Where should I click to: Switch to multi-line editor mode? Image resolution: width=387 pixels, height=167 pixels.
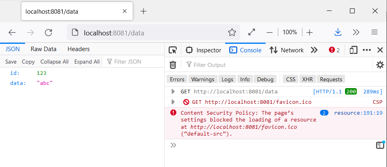[380, 145]
